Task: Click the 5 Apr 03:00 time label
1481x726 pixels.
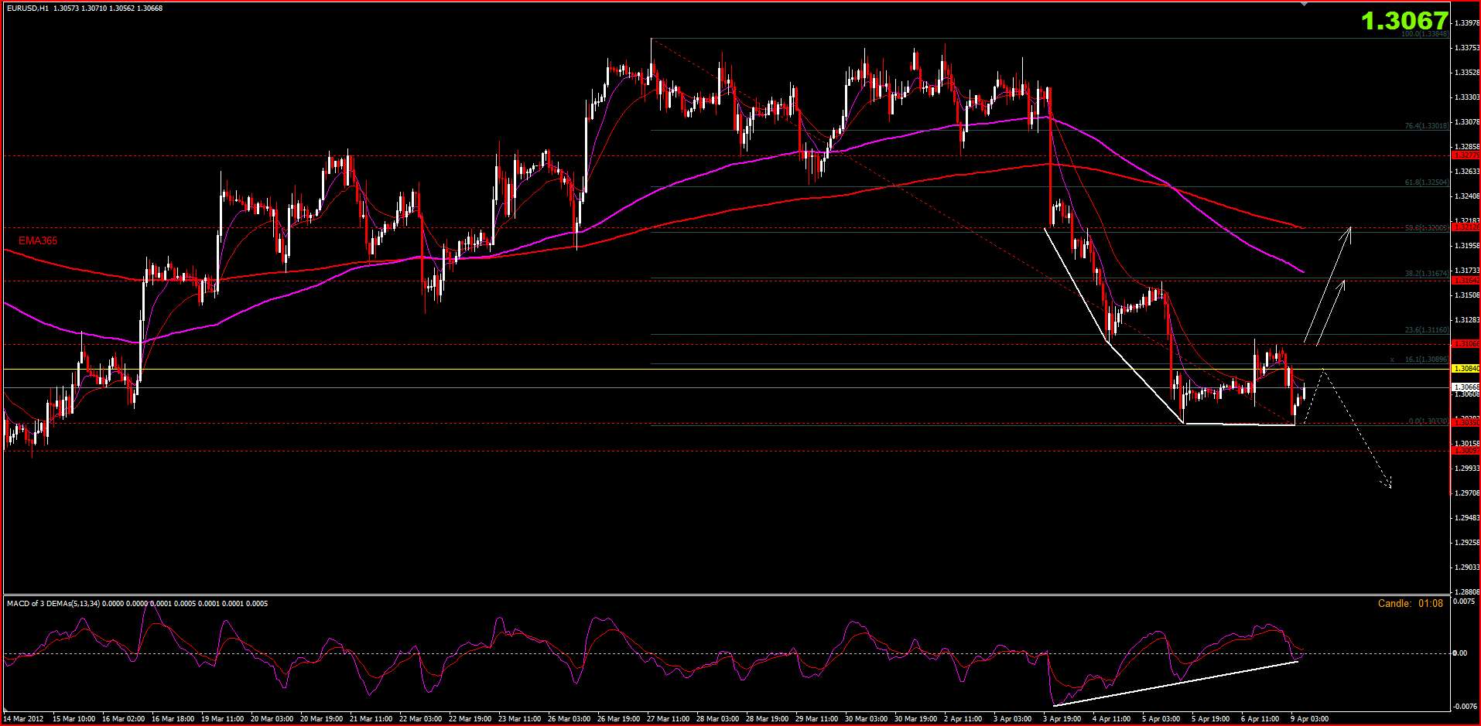Action: coord(1161,719)
